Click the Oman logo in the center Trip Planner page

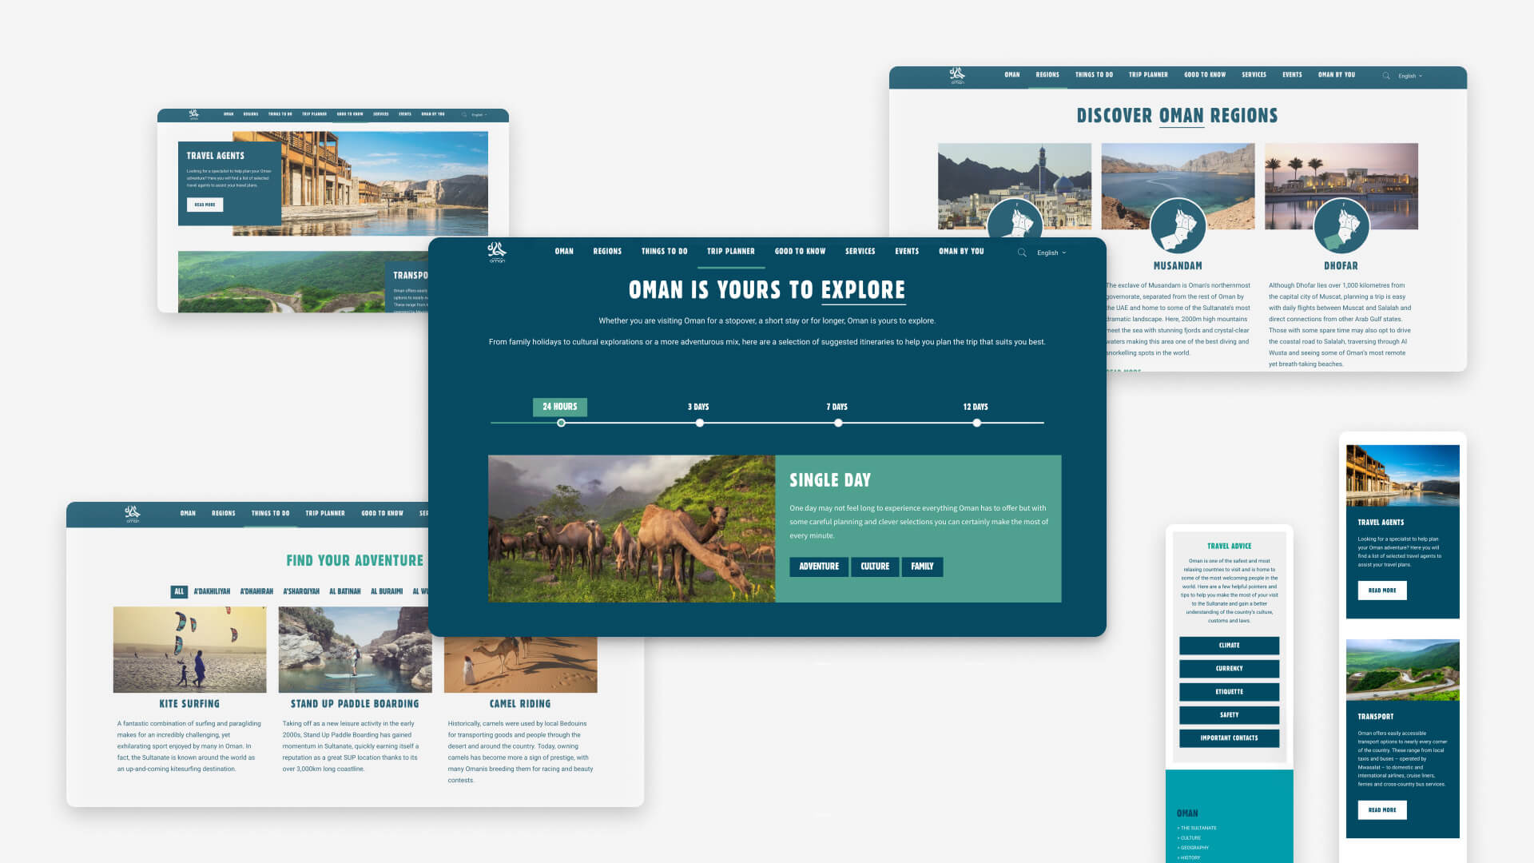pyautogui.click(x=497, y=252)
